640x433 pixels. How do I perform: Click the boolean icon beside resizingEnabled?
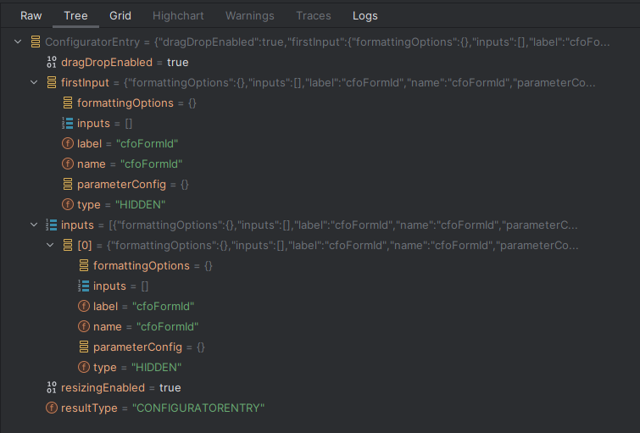point(52,387)
